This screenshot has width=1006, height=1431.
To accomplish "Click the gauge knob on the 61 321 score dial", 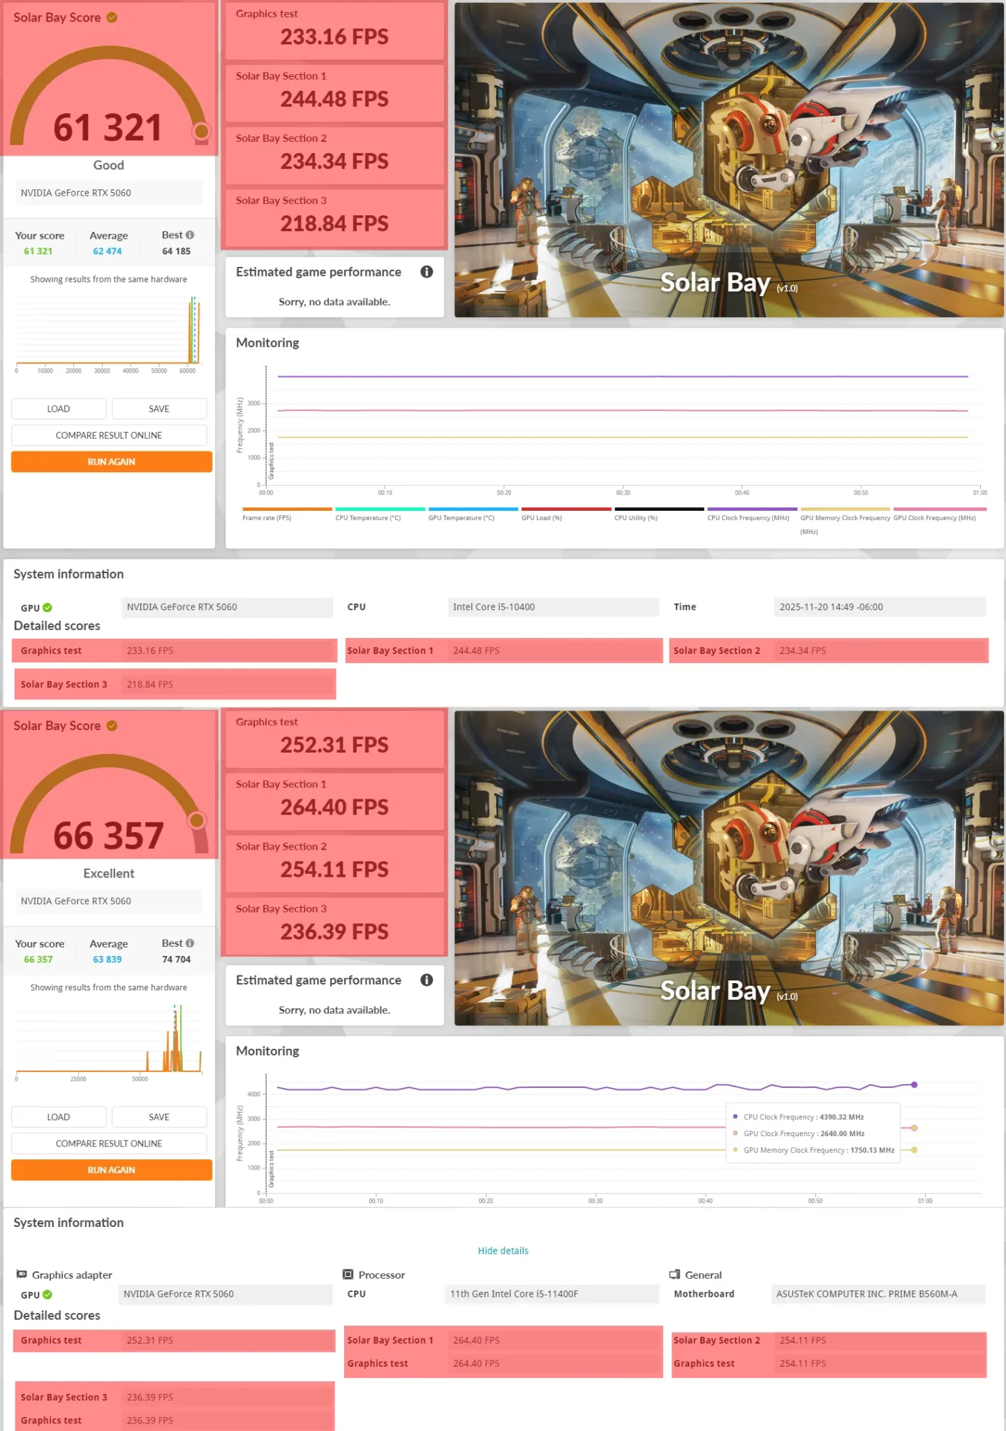I will [201, 131].
